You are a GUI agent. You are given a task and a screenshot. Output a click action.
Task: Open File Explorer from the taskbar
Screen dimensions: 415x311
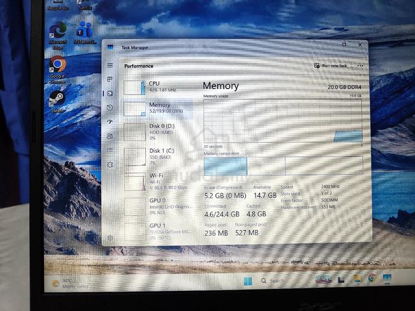coord(357,279)
